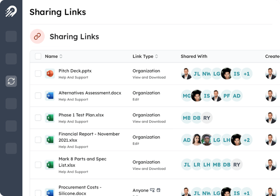Screen dimensions: 280x196
Task: Click the Shared With column header
Action: pyautogui.click(x=194, y=56)
